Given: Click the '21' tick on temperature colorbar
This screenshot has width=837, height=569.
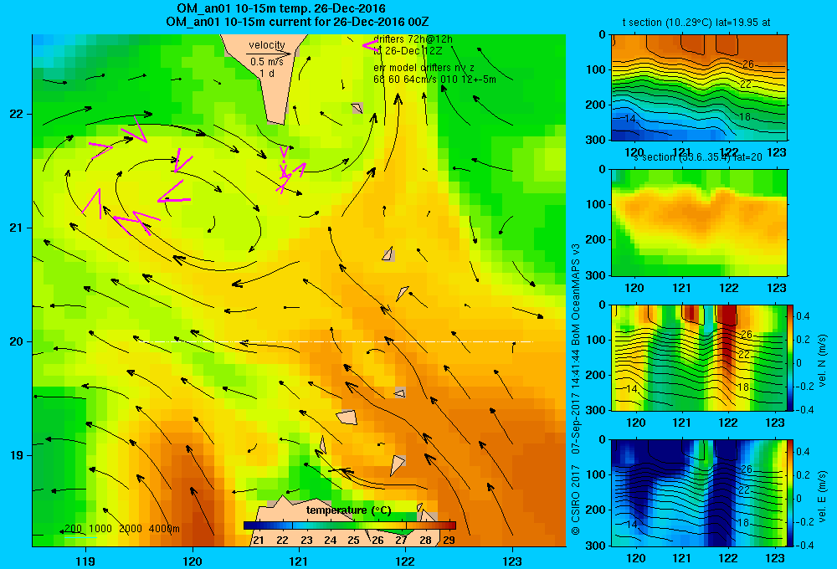Looking at the screenshot, I should [x=259, y=541].
